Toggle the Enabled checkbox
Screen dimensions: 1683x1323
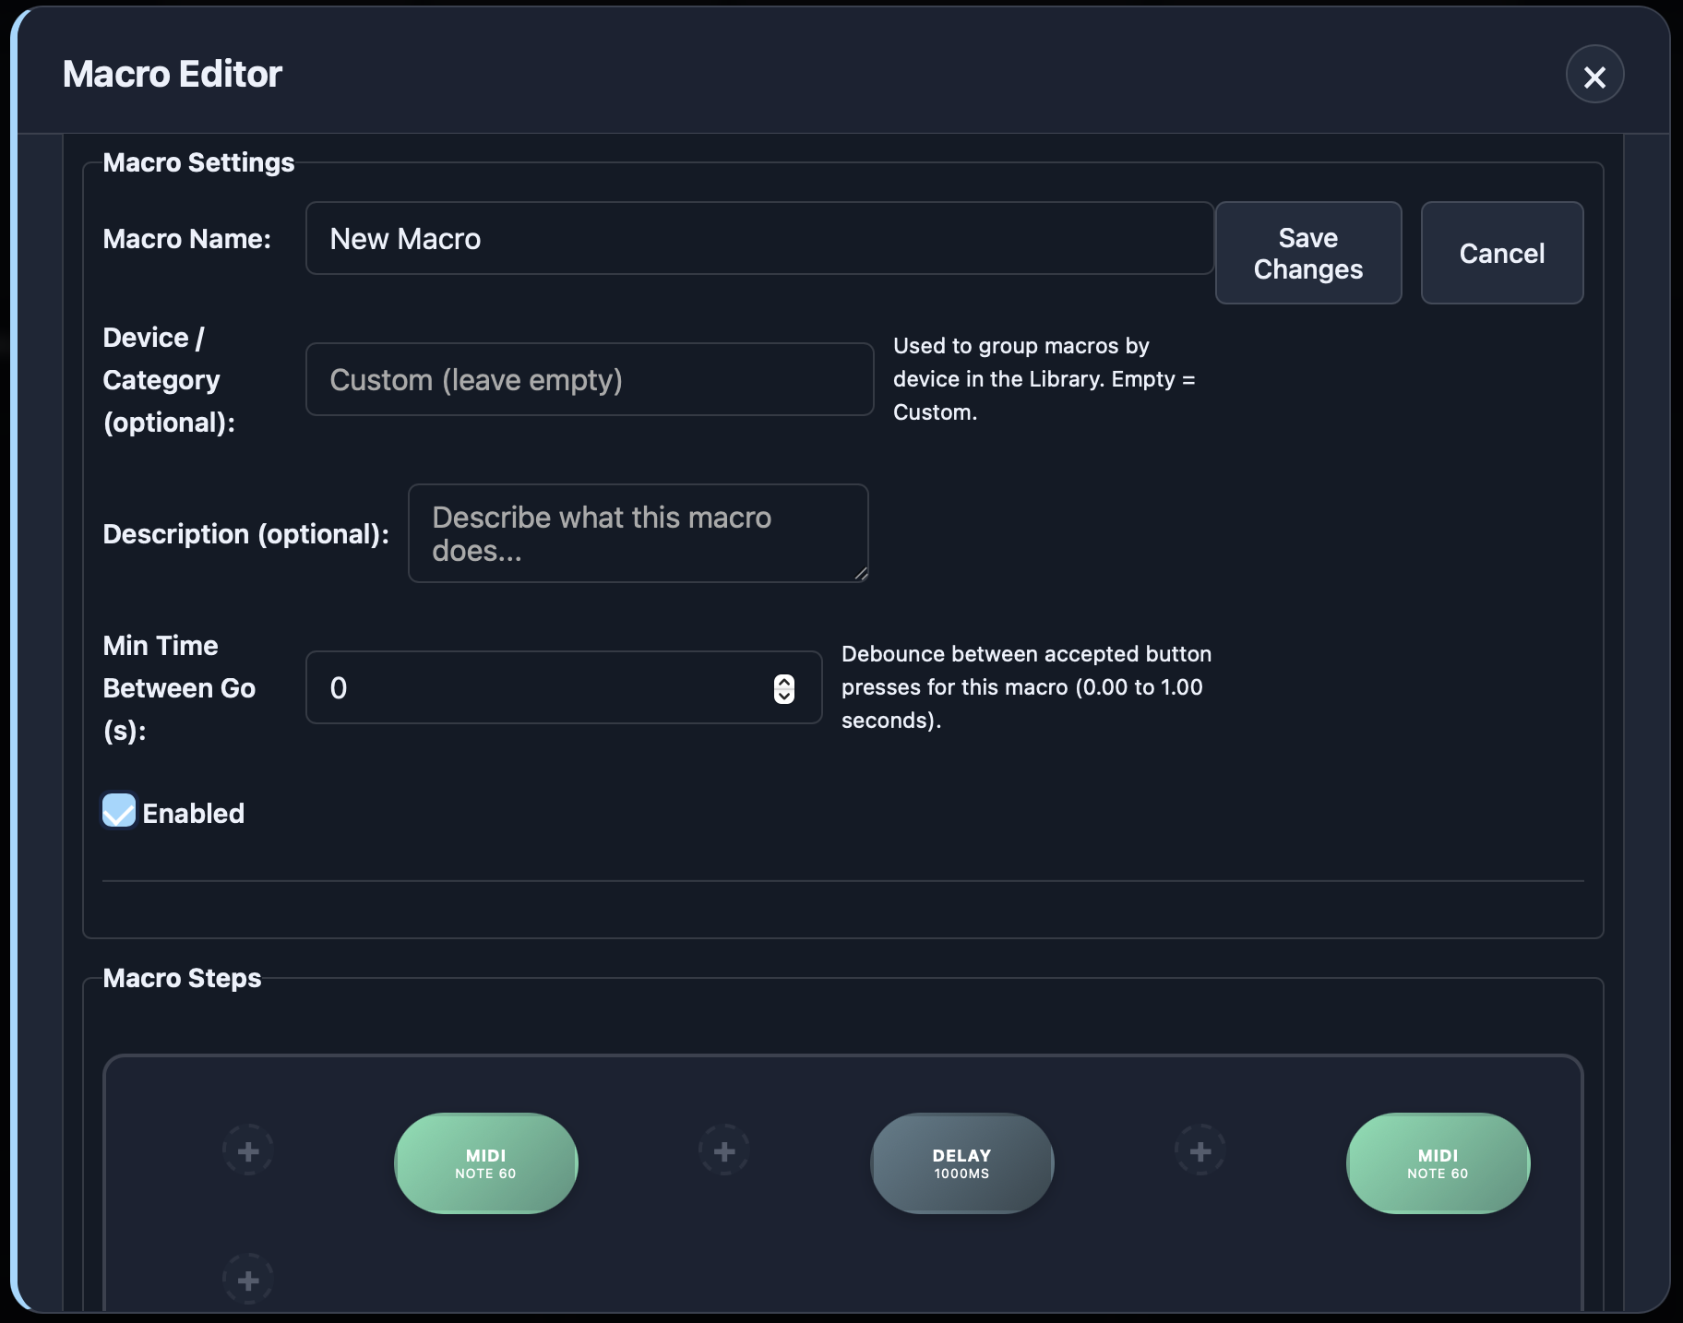click(119, 811)
